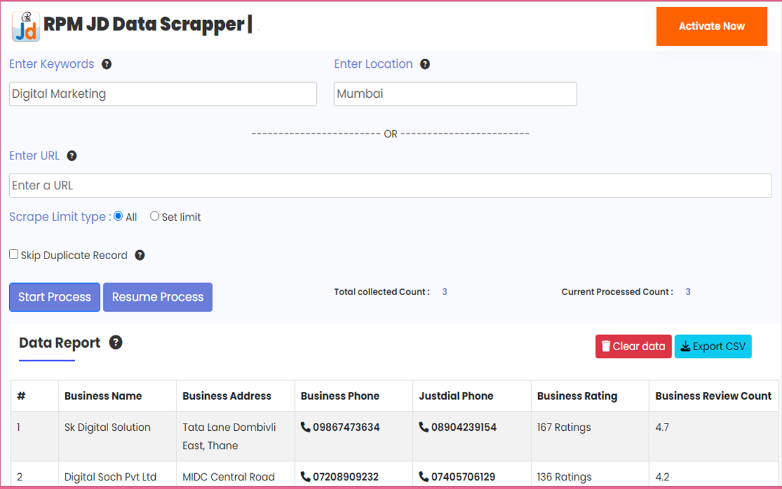Image resolution: width=782 pixels, height=489 pixels.
Task: Click the Business Rating column header
Action: pos(590,396)
